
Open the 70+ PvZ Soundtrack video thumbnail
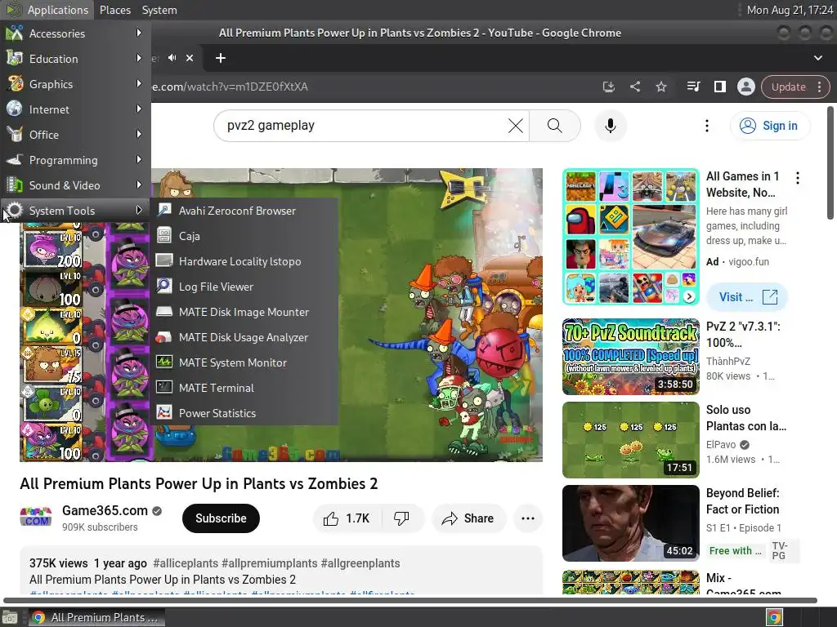(630, 357)
